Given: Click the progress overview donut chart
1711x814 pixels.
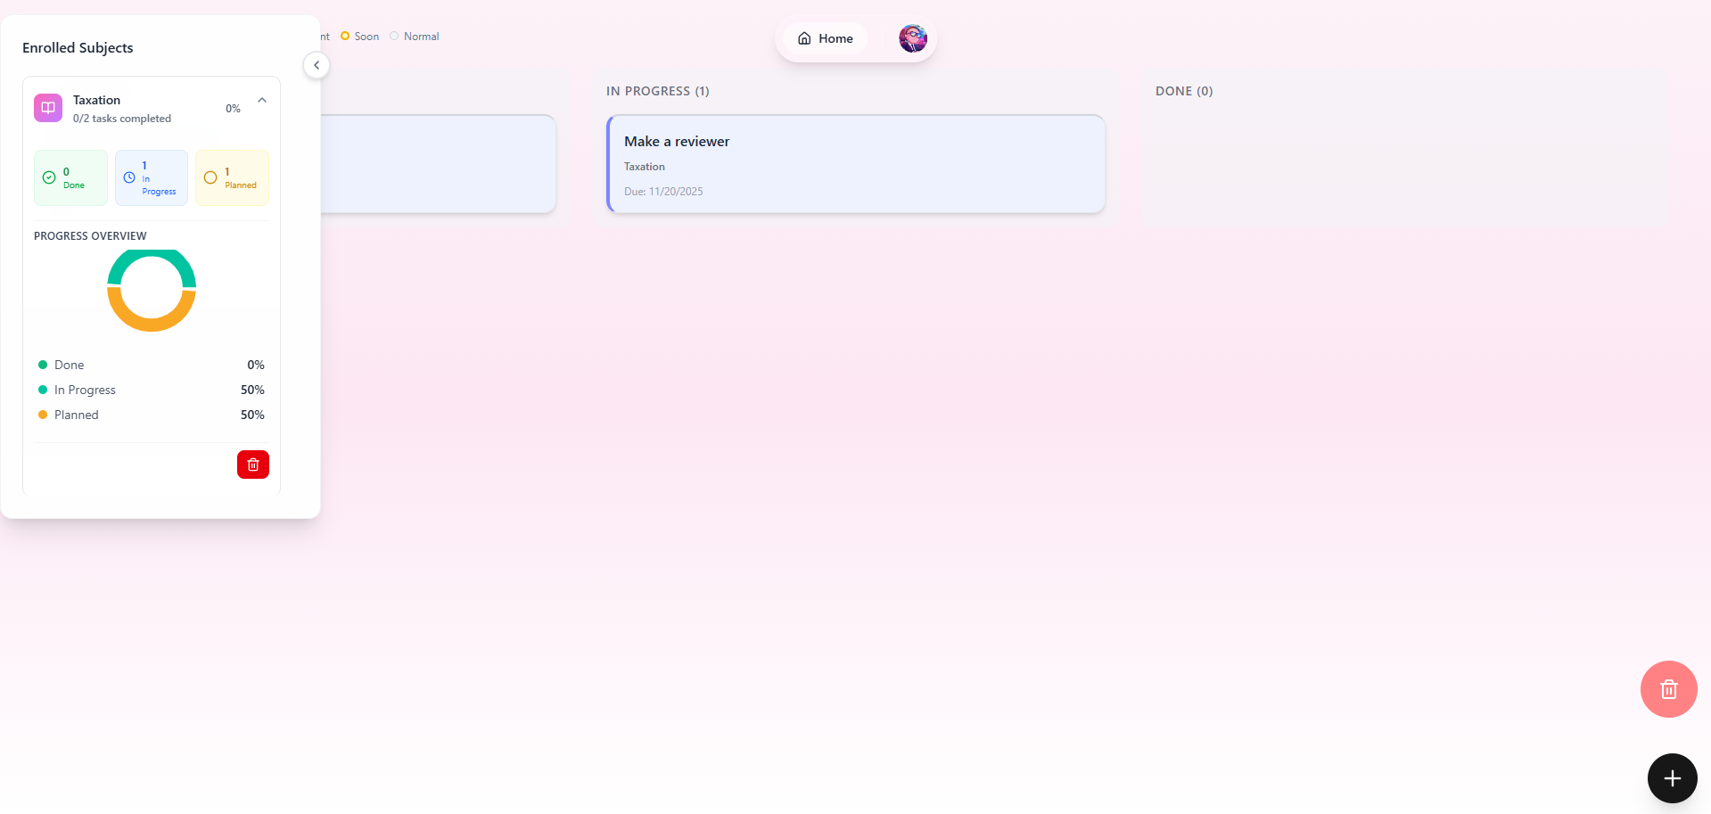Looking at the screenshot, I should click(152, 289).
